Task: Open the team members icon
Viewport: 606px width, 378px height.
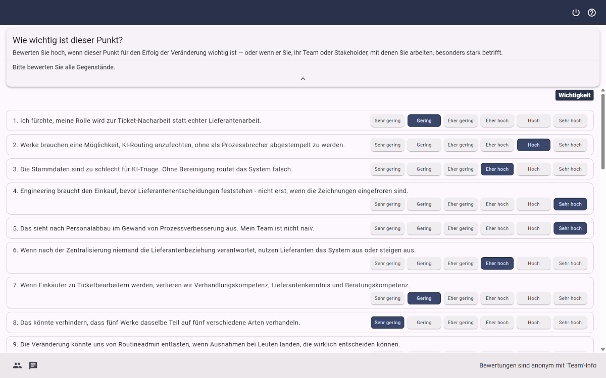Action: 18,365
